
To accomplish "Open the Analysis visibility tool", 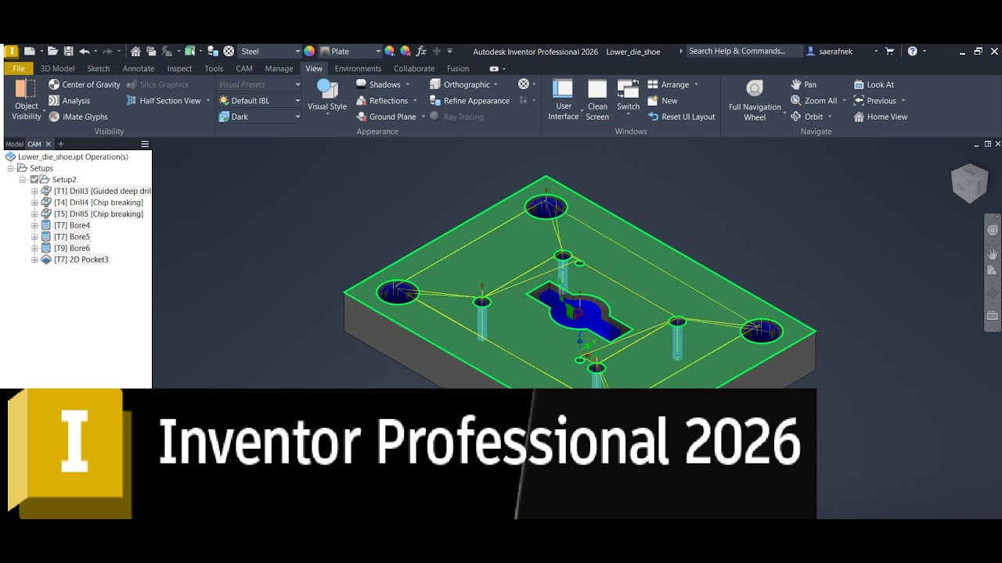I will point(69,101).
